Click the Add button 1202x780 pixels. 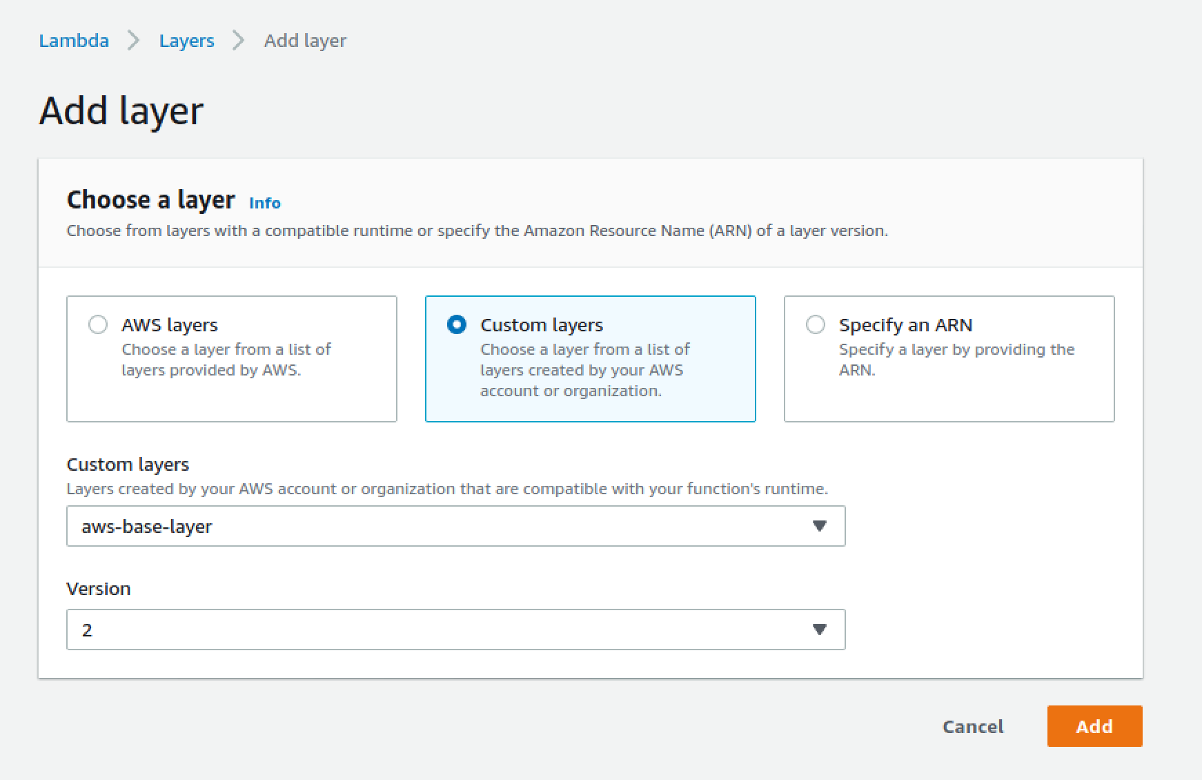tap(1094, 726)
